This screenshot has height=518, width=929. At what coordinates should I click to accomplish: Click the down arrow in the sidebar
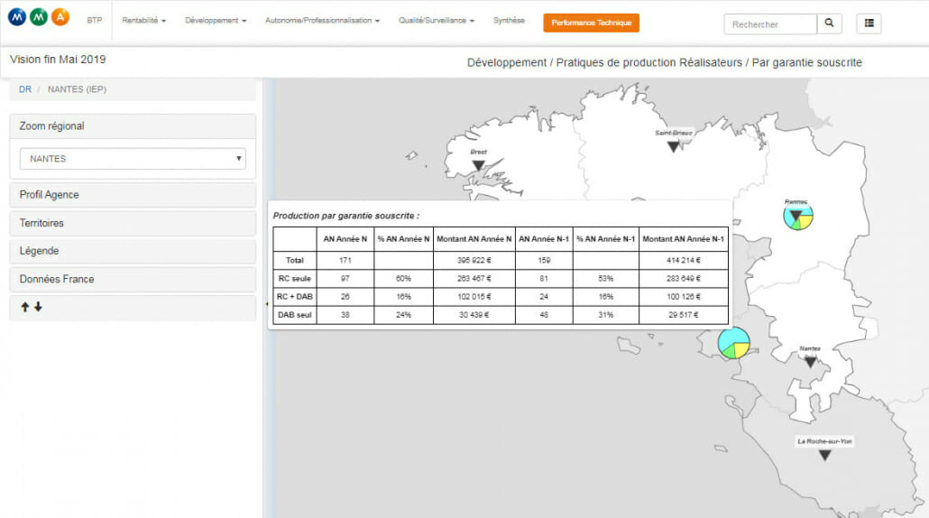[38, 307]
